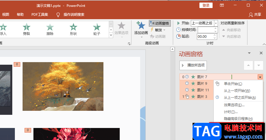Screen dimensions: 266x140
Task: Expand the animation gallery more button
Action: coord(111,35)
